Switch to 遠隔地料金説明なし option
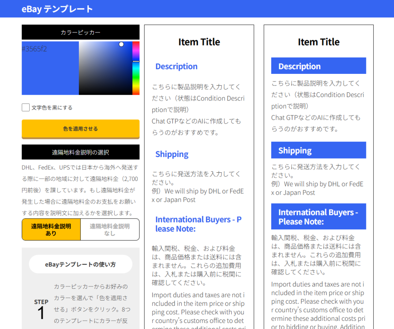 (110, 230)
